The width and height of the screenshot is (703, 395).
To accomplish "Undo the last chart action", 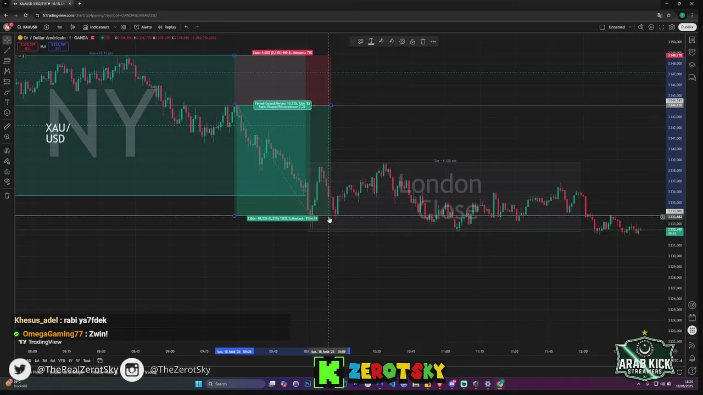I will [186, 27].
